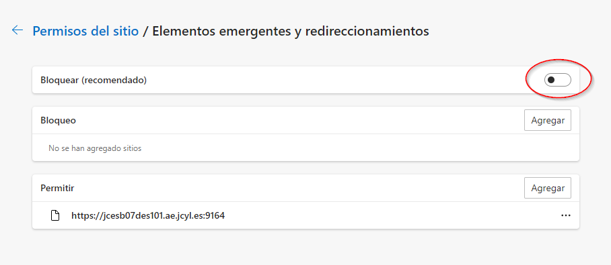611x265 pixels.
Task: Click the Bloquear (recomendado) label
Action: point(94,80)
